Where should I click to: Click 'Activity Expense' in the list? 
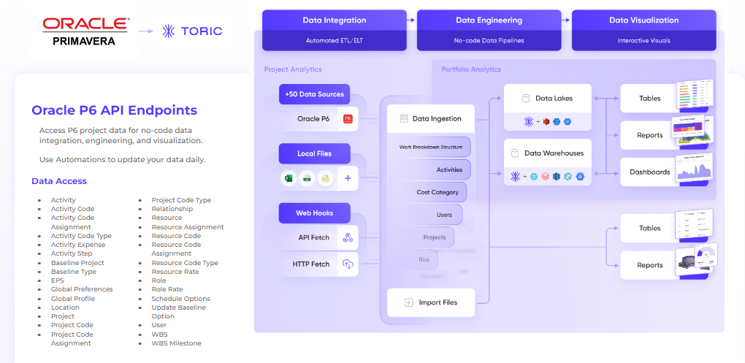78,245
